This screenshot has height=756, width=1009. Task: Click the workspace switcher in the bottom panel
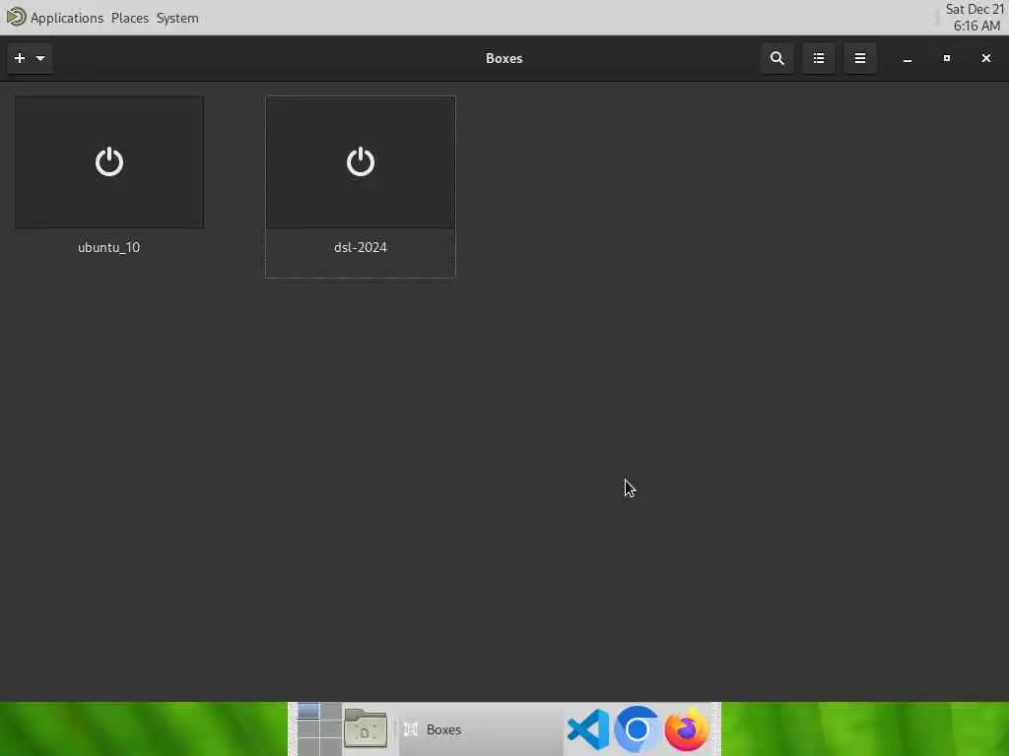tap(319, 729)
